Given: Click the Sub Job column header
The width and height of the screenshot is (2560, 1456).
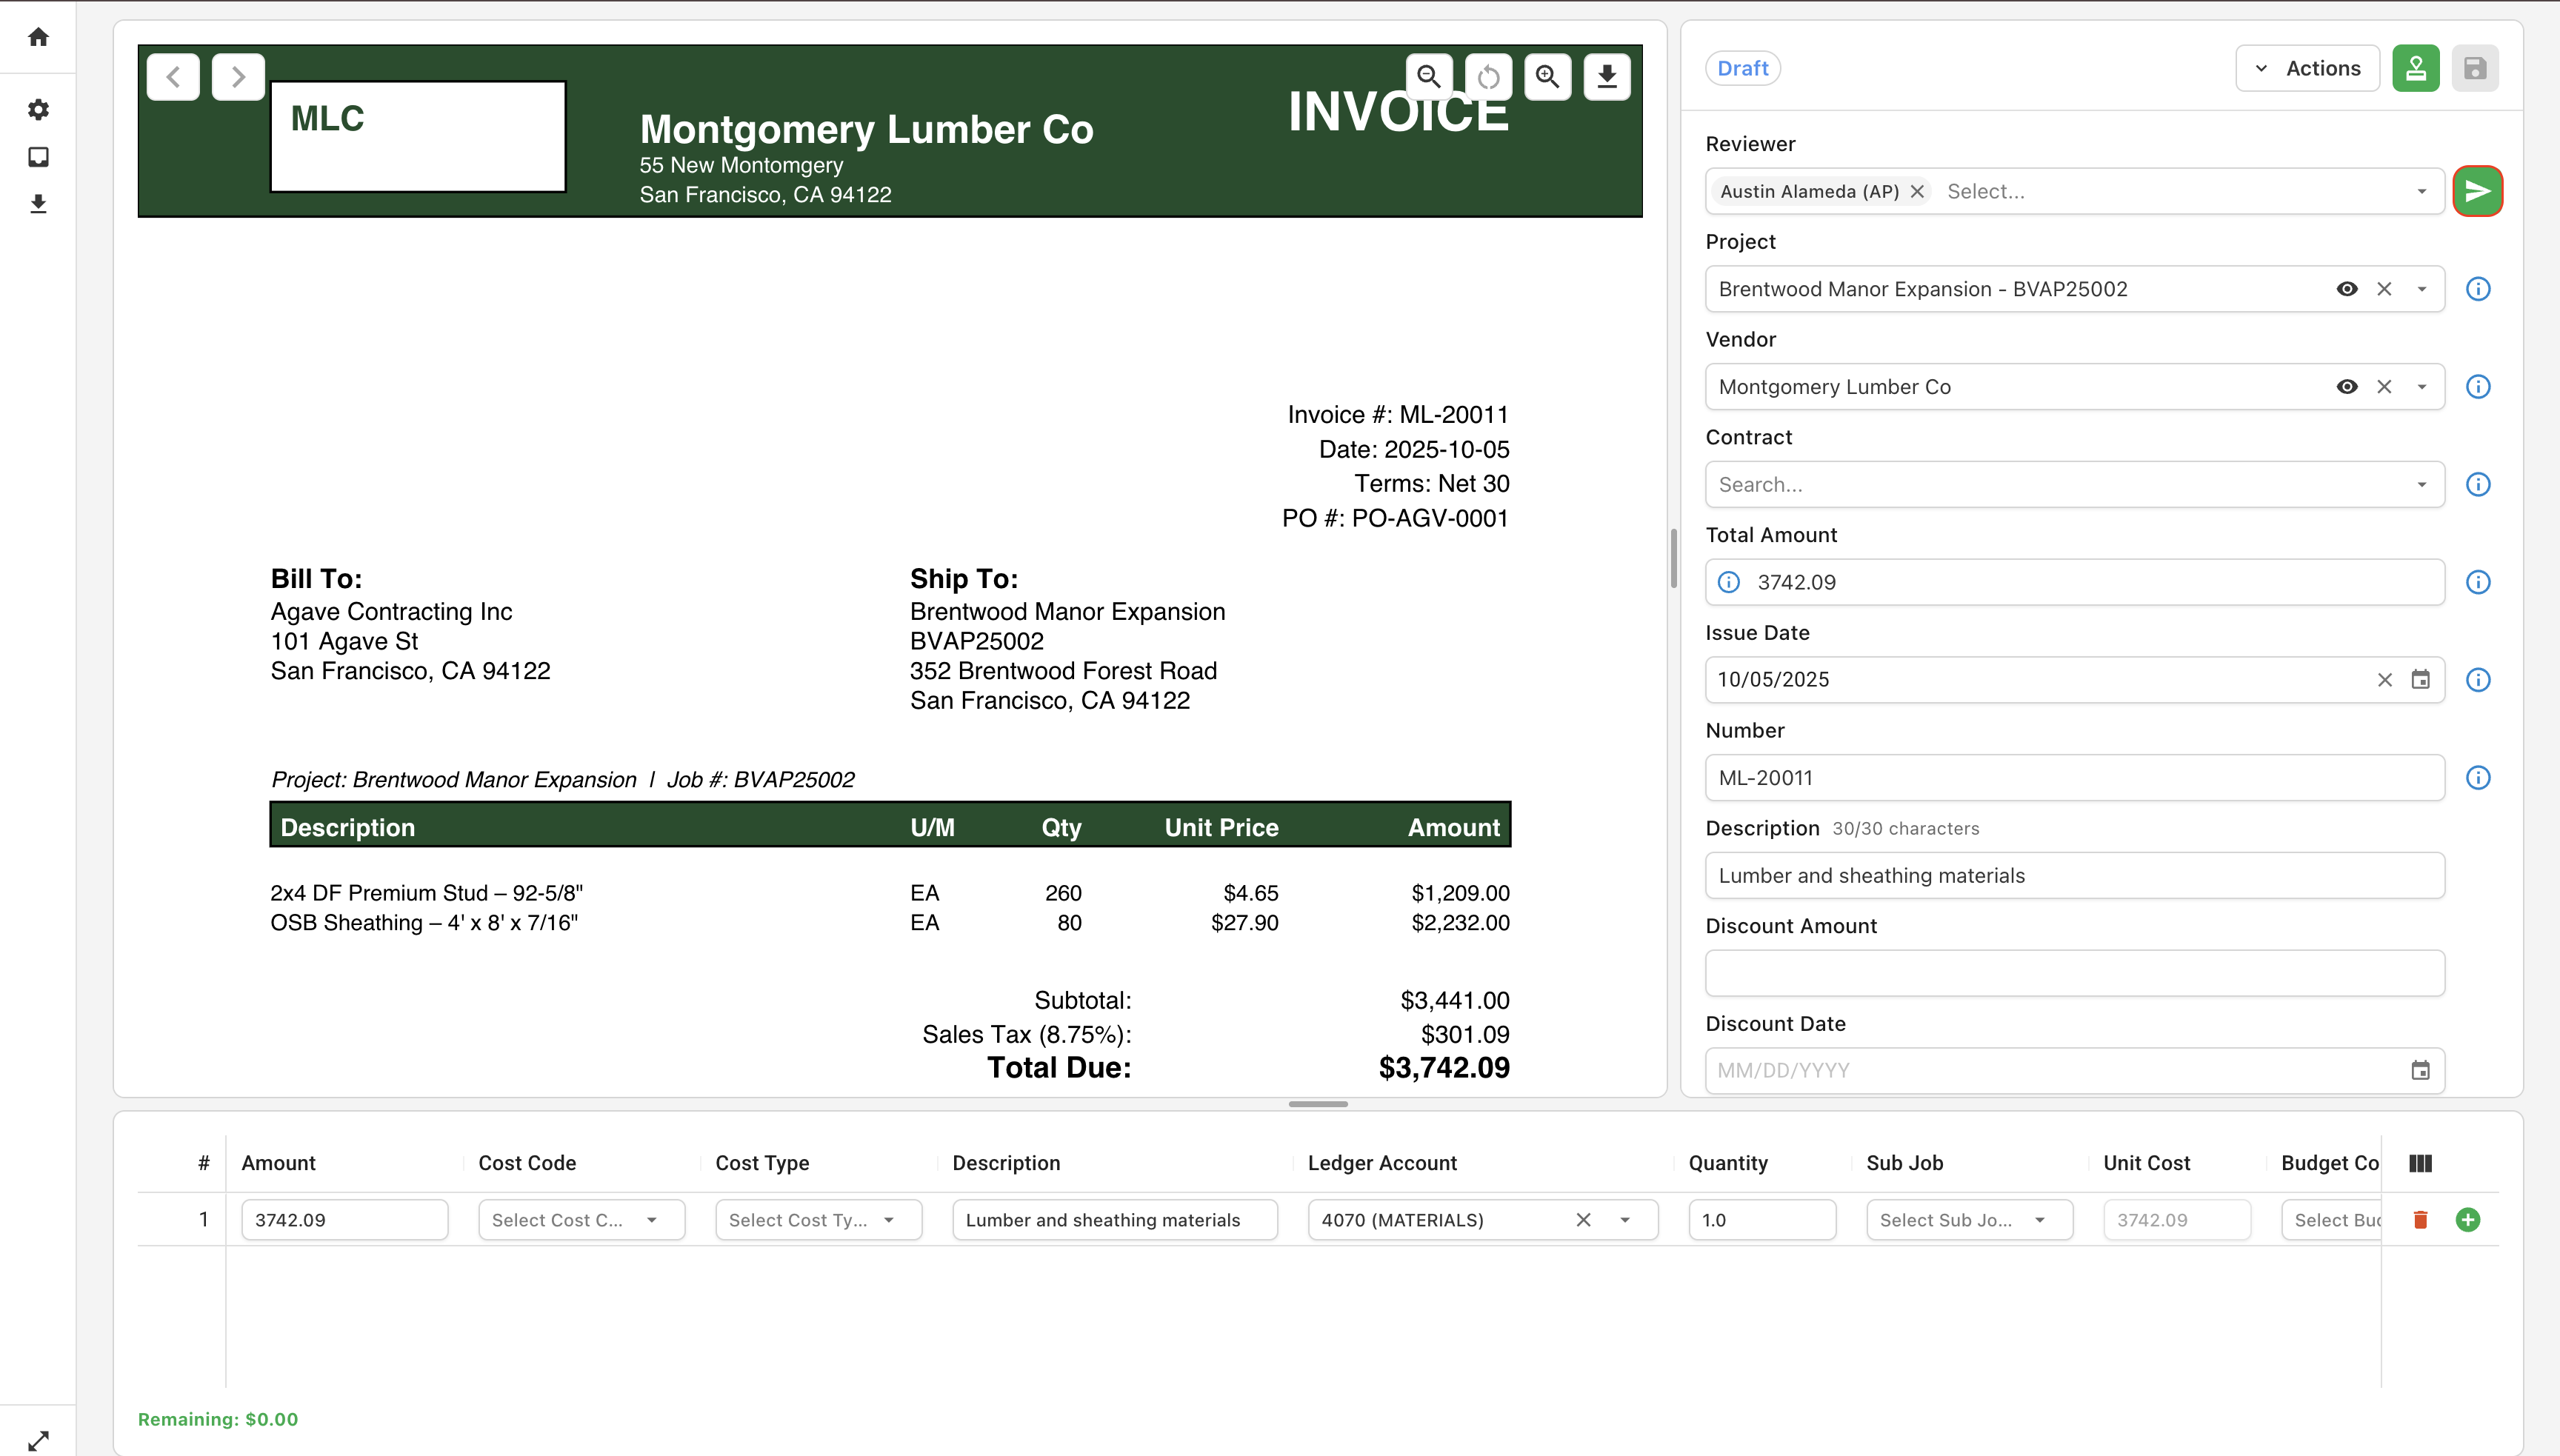Looking at the screenshot, I should point(1904,1163).
